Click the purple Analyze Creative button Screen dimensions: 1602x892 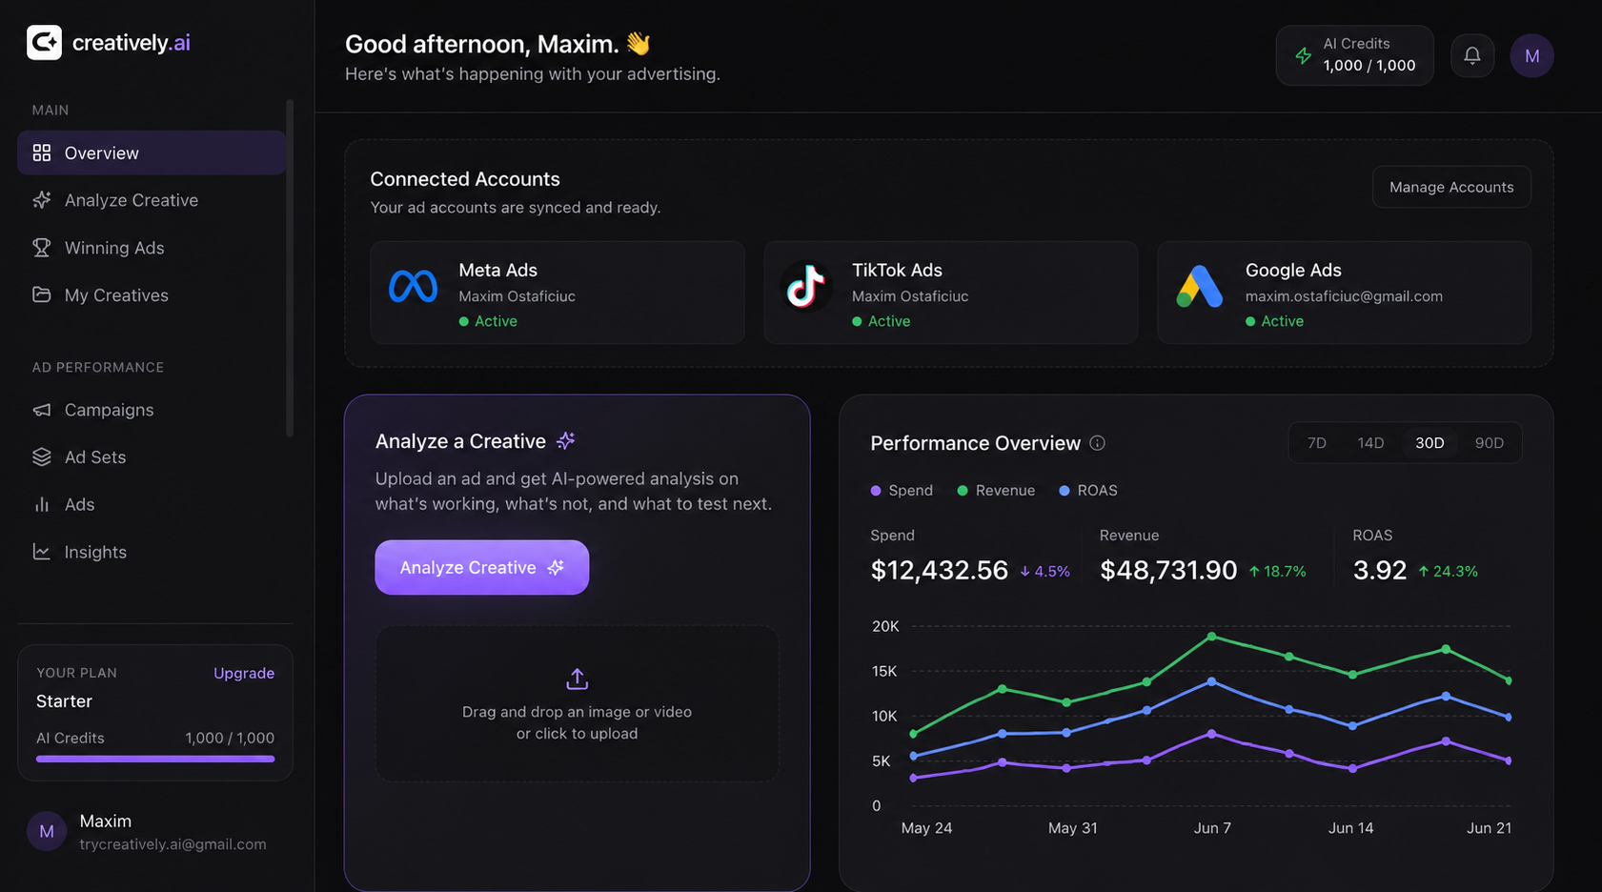481,567
